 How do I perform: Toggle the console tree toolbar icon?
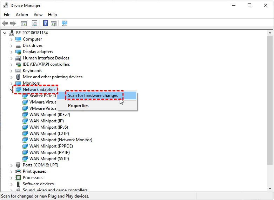coord(24,23)
